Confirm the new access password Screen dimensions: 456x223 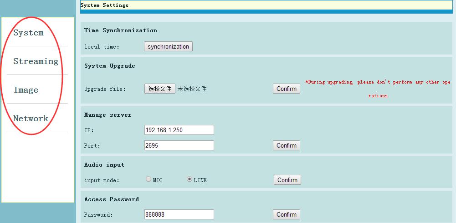click(x=287, y=214)
